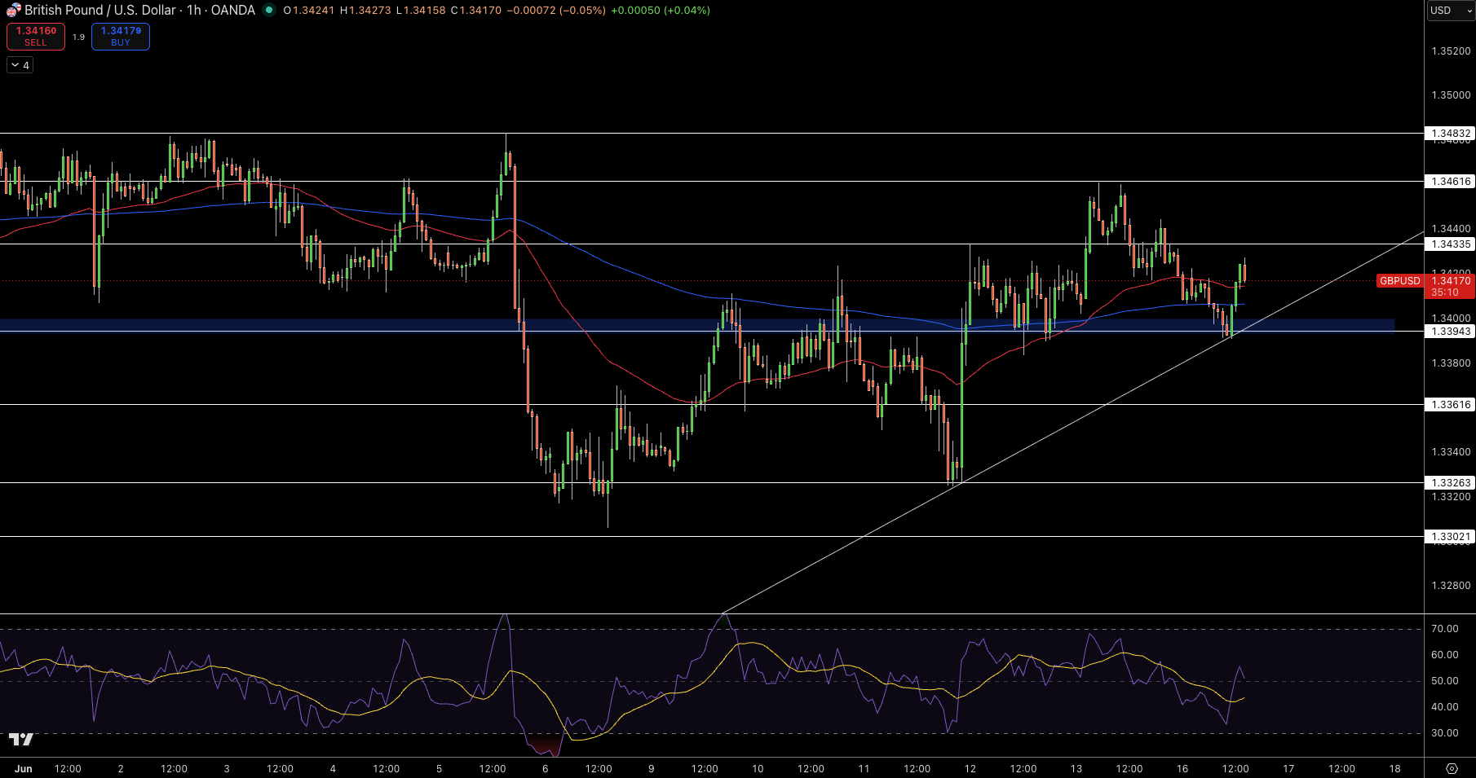This screenshot has height=778, width=1476.
Task: Select the 1.33263 price label
Action: coord(1451,483)
